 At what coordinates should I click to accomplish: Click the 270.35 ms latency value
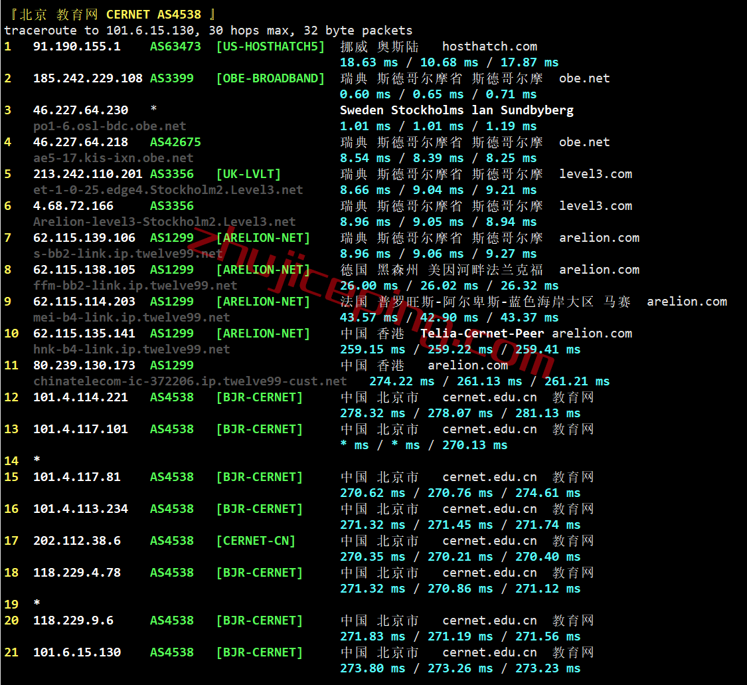(x=373, y=557)
